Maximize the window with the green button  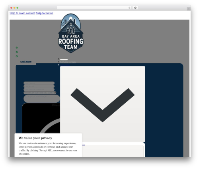point(18,8)
